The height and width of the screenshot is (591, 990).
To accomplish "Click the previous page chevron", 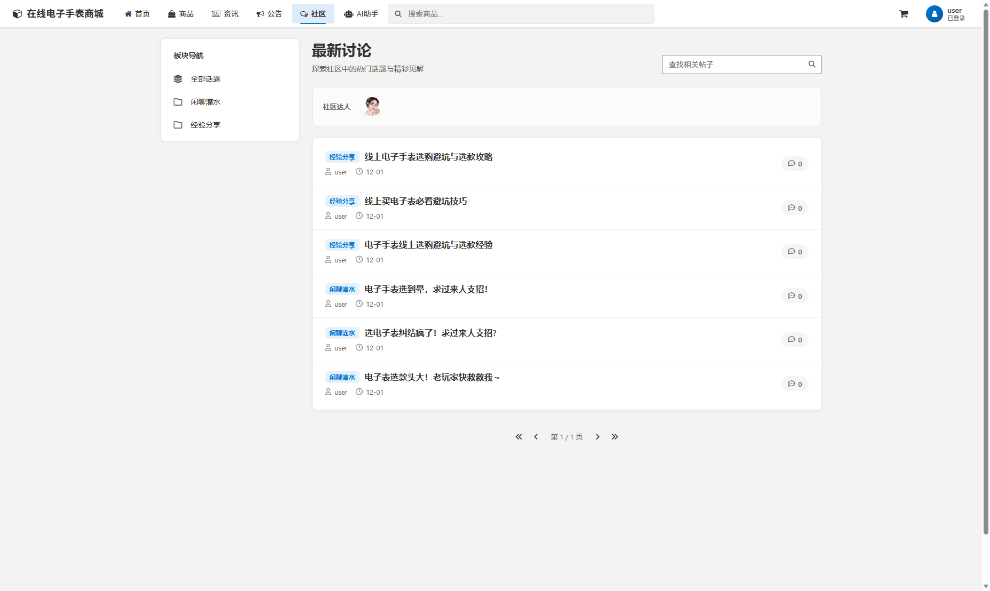I will pos(536,436).
